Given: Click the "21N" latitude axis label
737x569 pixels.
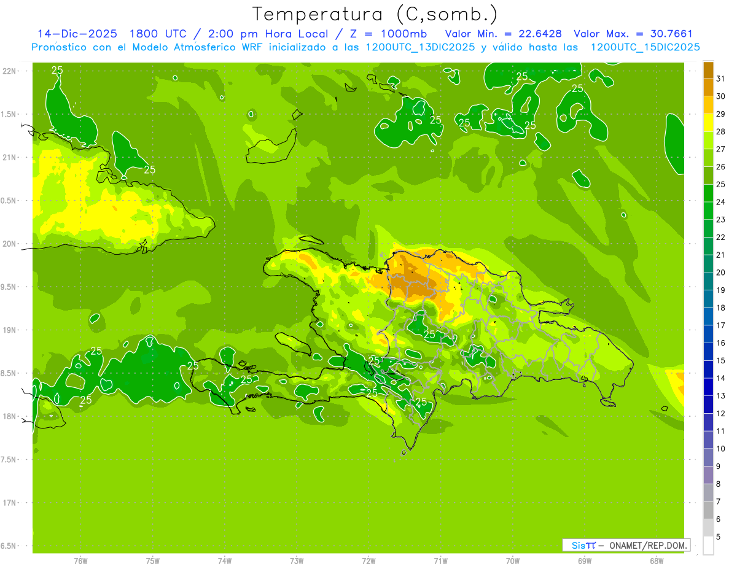Looking at the screenshot, I should tap(9, 157).
